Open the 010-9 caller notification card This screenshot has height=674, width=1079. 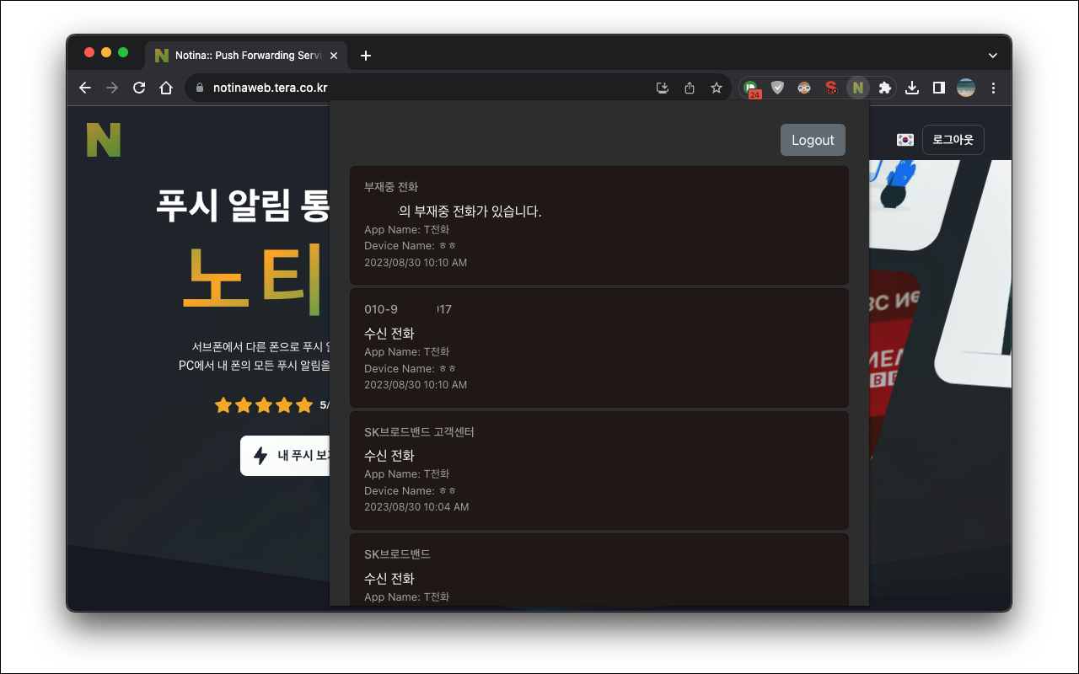tap(599, 348)
